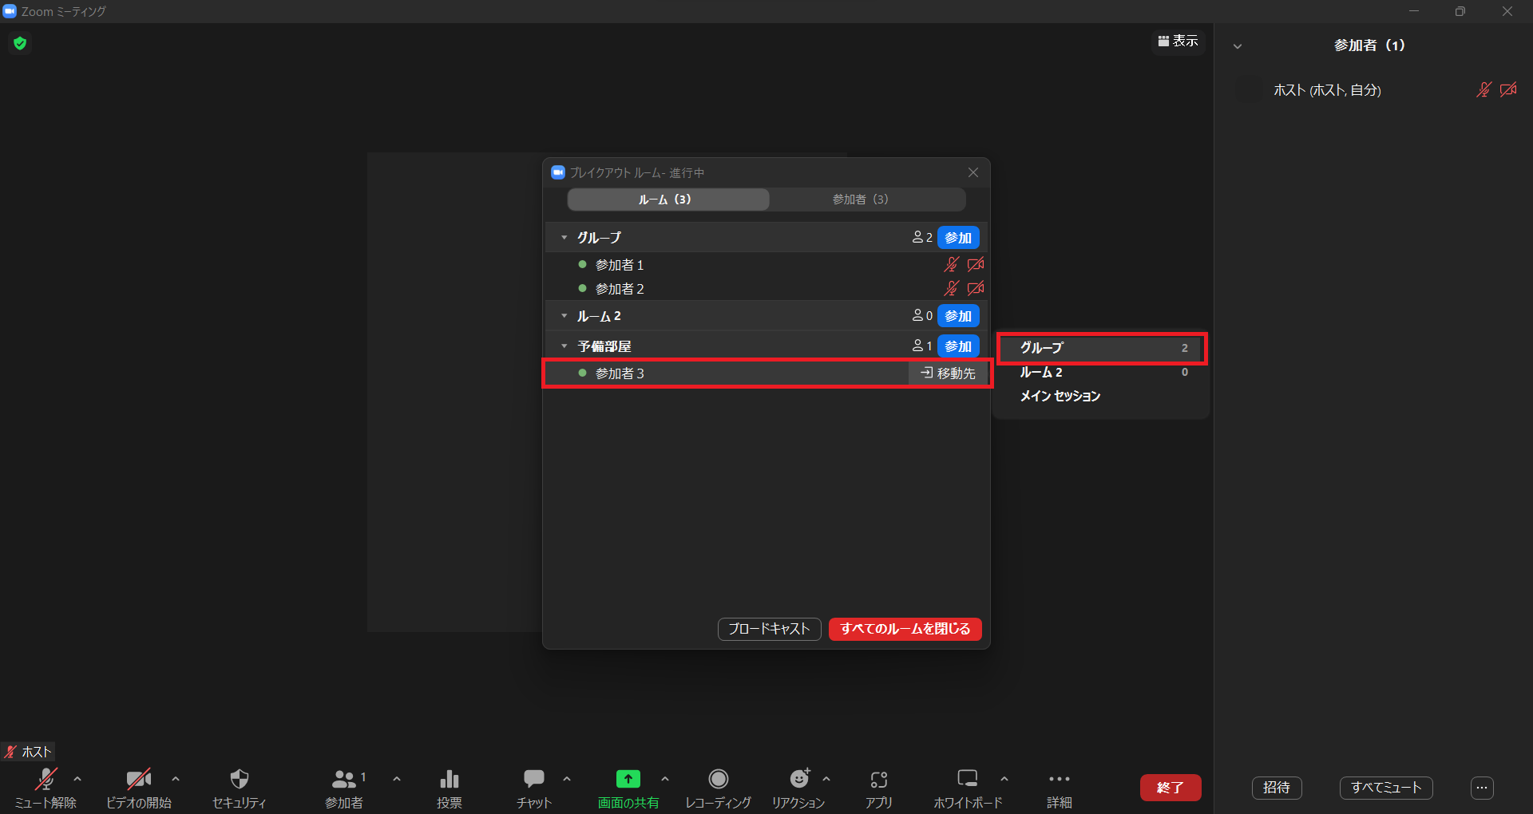The height and width of the screenshot is (814, 1533).
Task: Click すべてのルームを閉じる red button
Action: tap(905, 629)
